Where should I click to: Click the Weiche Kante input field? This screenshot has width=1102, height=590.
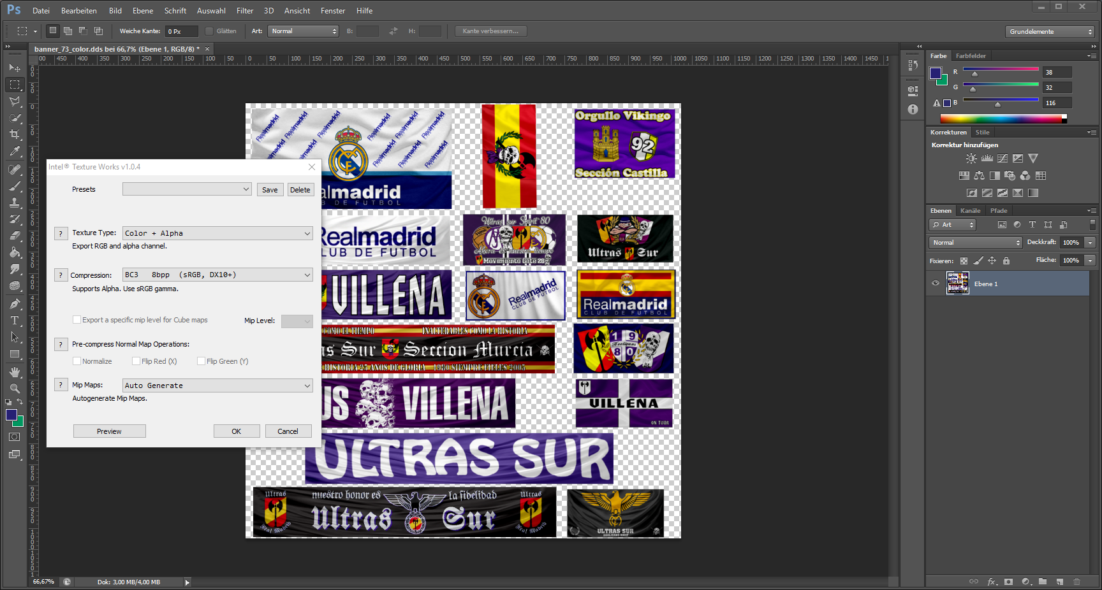pos(181,31)
